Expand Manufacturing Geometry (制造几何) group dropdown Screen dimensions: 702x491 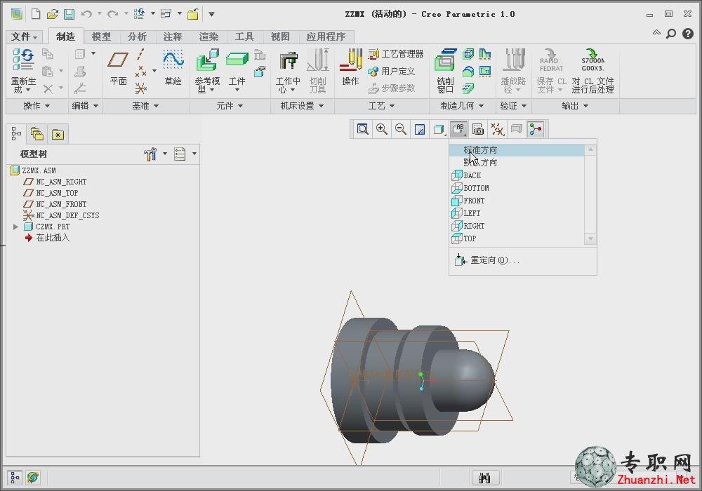click(x=462, y=106)
